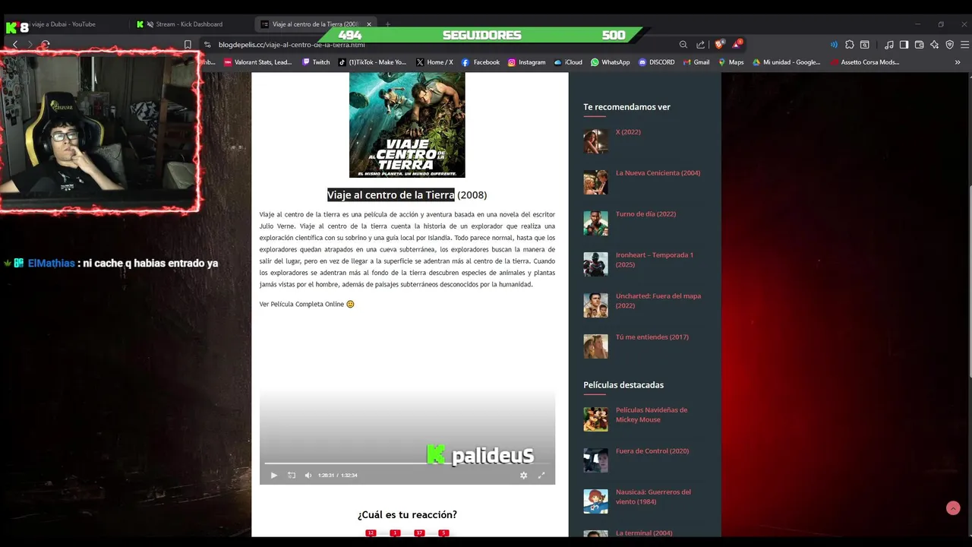Toggle the browser sidebar panel
Screen dimensions: 972x547
tap(904, 45)
